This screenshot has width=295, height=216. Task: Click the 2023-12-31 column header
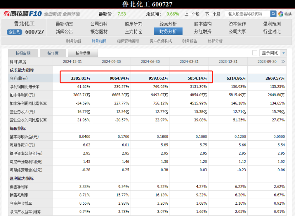point(228,62)
